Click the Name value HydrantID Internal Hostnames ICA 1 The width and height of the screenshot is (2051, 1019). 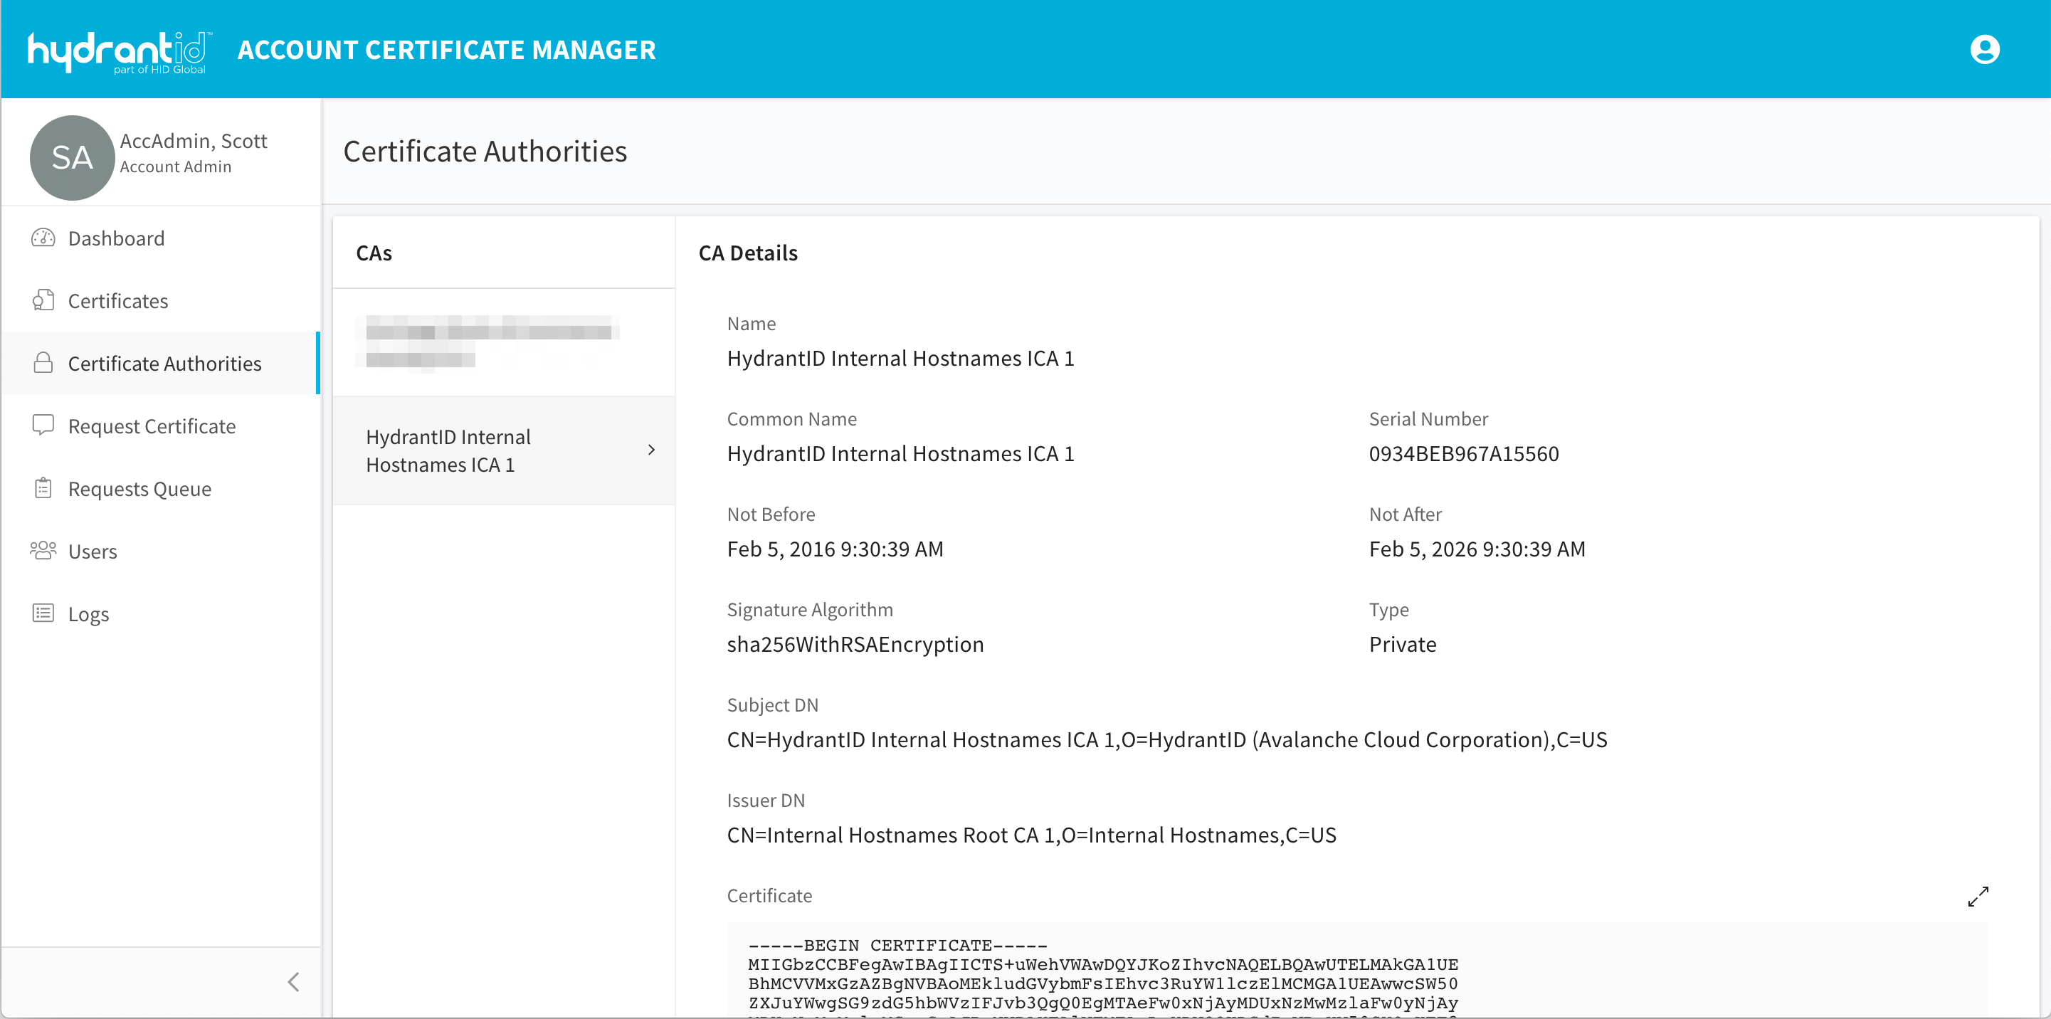tap(900, 358)
